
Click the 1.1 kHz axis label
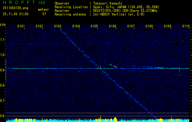coord(2,40)
